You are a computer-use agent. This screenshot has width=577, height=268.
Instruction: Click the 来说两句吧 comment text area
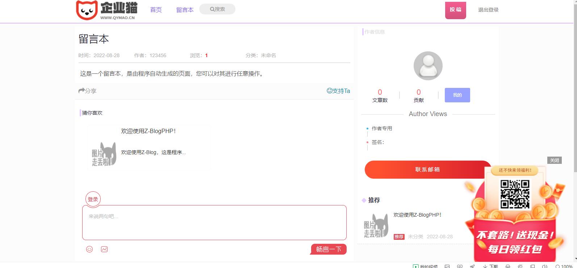pyautogui.click(x=214, y=222)
